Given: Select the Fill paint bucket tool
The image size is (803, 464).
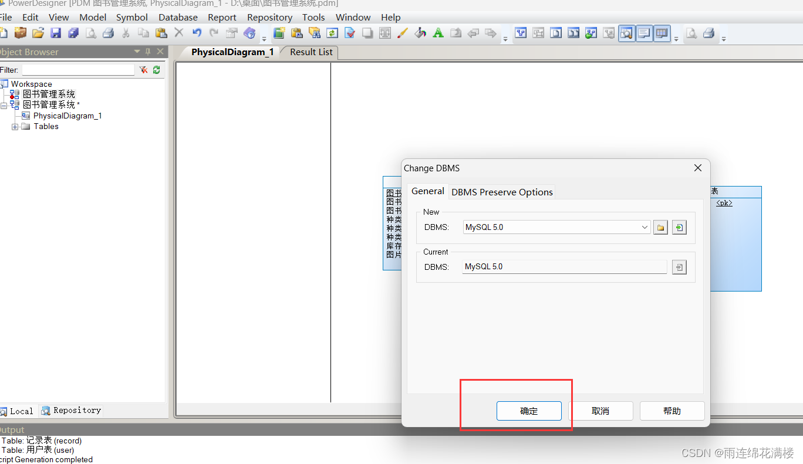Looking at the screenshot, I should pos(420,33).
